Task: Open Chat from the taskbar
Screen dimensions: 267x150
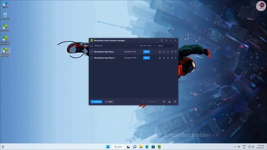Action: coord(135,147)
